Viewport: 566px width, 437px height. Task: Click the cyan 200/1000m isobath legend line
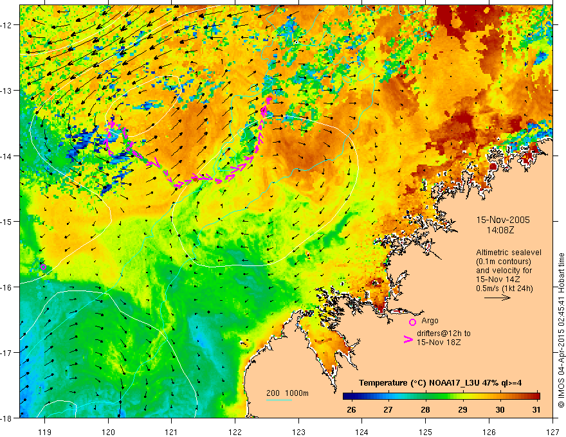(279, 400)
